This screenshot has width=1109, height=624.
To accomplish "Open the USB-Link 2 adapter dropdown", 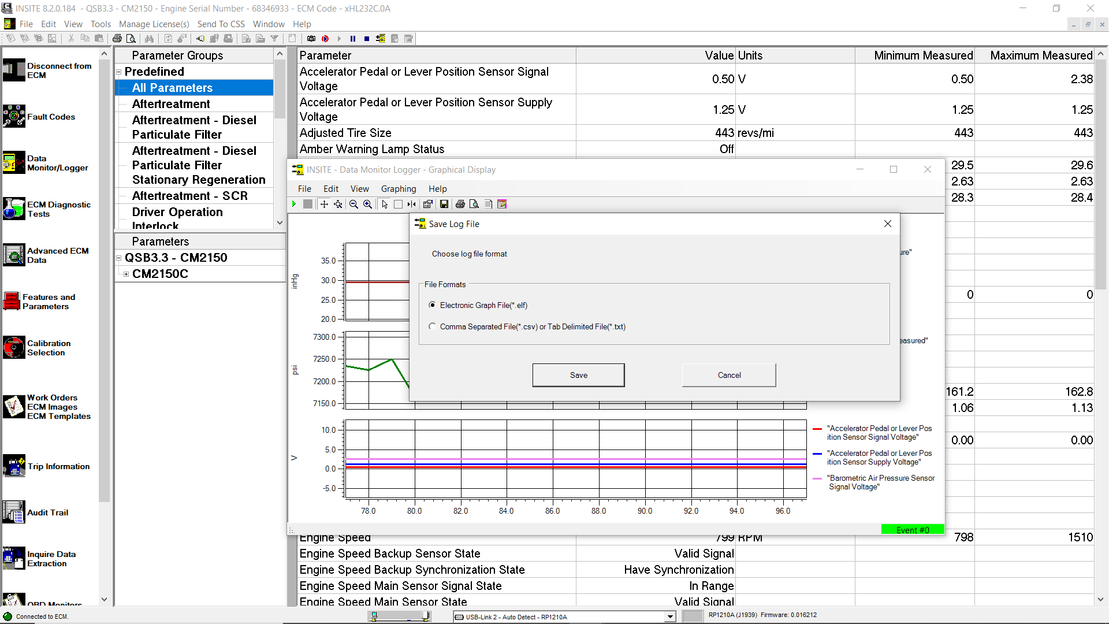I will pyautogui.click(x=670, y=616).
